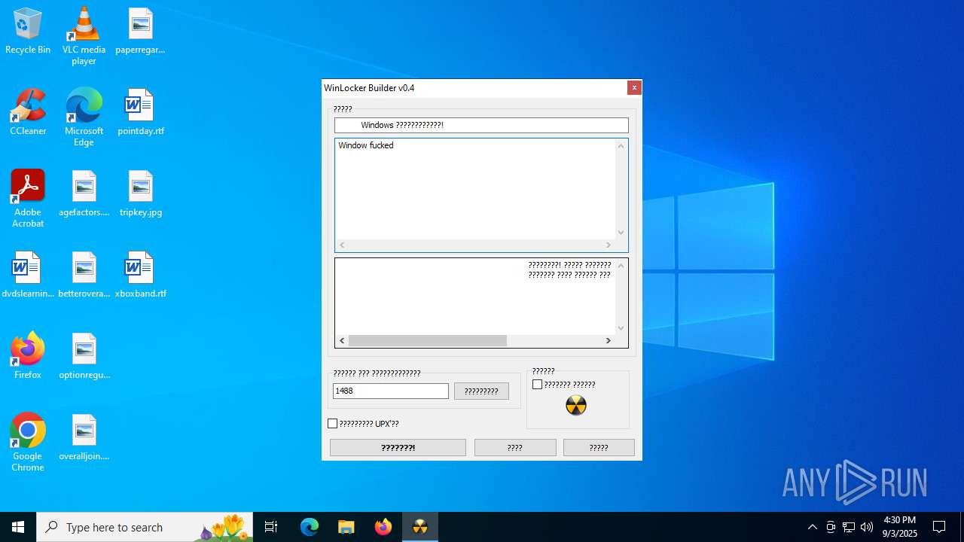Image resolution: width=964 pixels, height=542 pixels.
Task: Click the lower text area's horizontal scrollbar thumb
Action: point(428,341)
